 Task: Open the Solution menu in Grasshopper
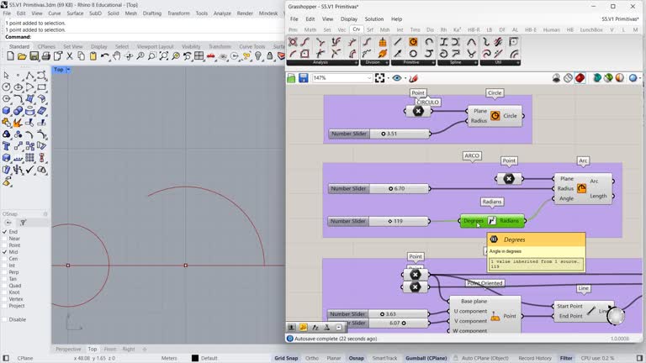[373, 18]
